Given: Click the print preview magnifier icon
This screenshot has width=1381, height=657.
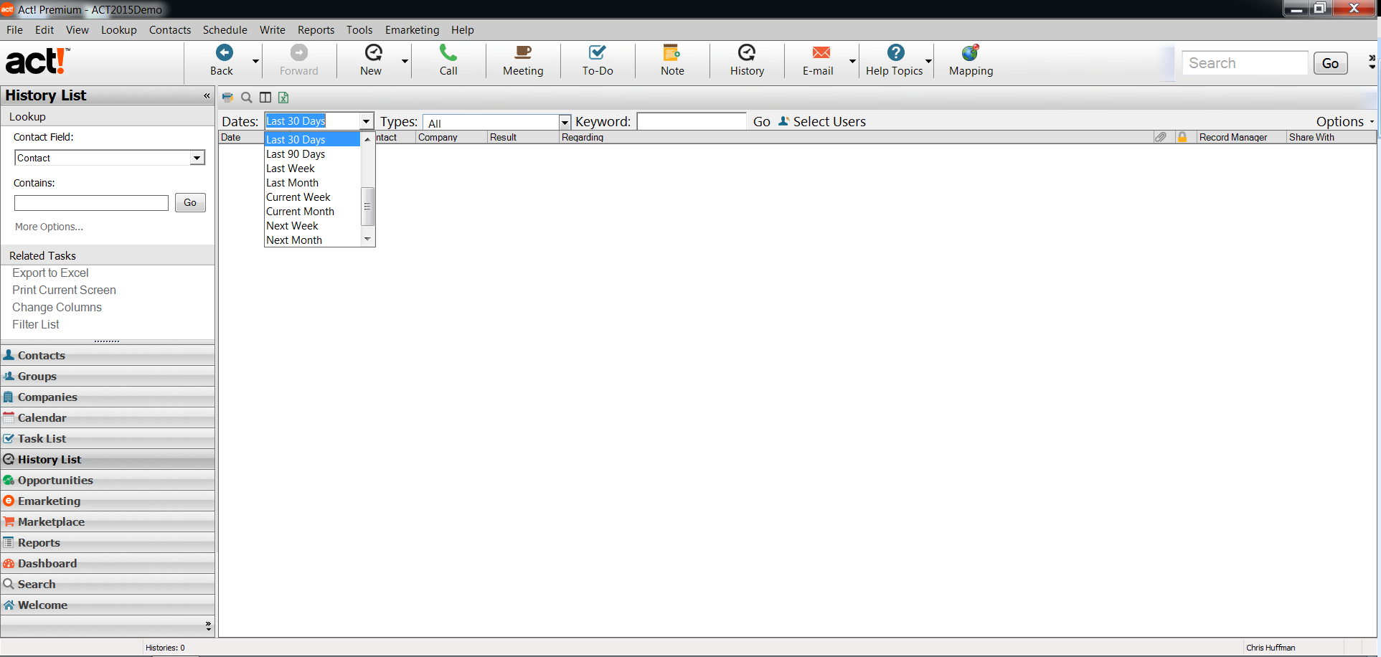Looking at the screenshot, I should [x=246, y=98].
